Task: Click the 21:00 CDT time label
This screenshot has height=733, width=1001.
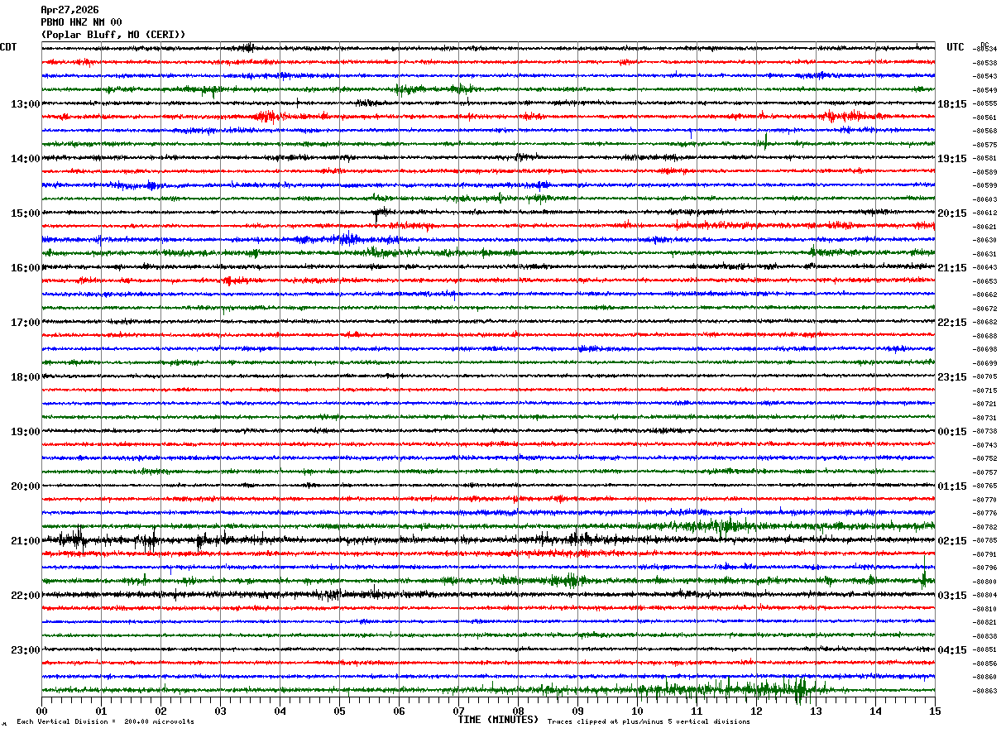Action: [26, 541]
